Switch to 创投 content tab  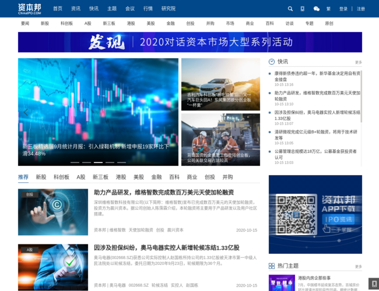point(209,177)
